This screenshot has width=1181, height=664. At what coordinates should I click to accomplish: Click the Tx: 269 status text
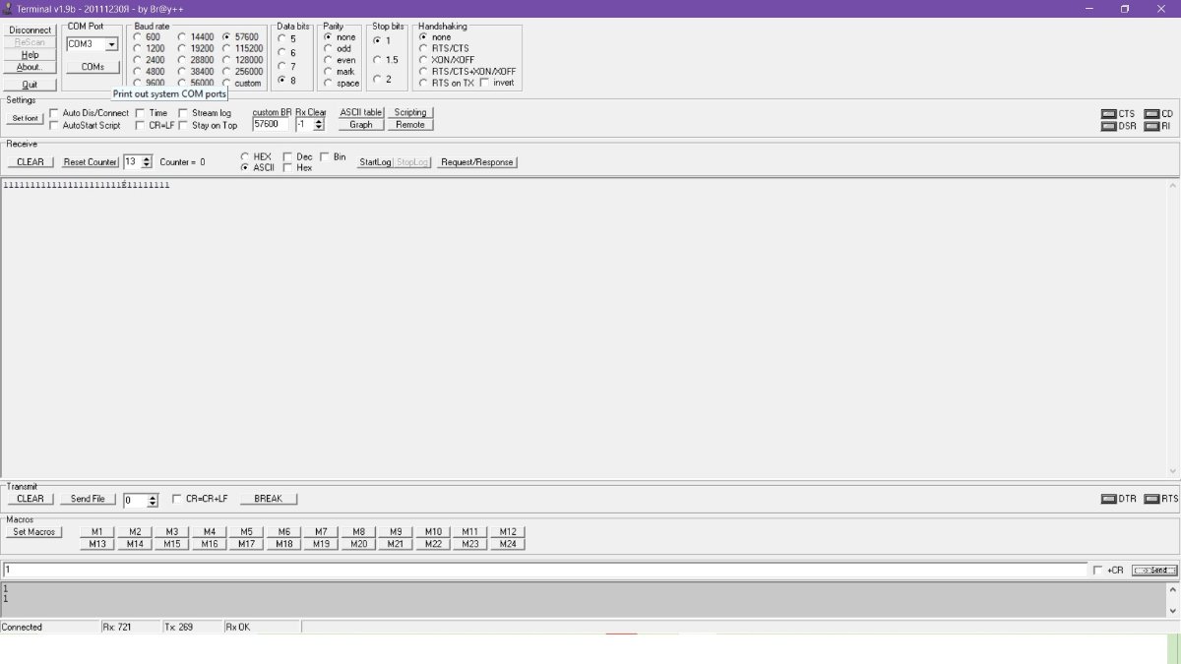pos(179,627)
